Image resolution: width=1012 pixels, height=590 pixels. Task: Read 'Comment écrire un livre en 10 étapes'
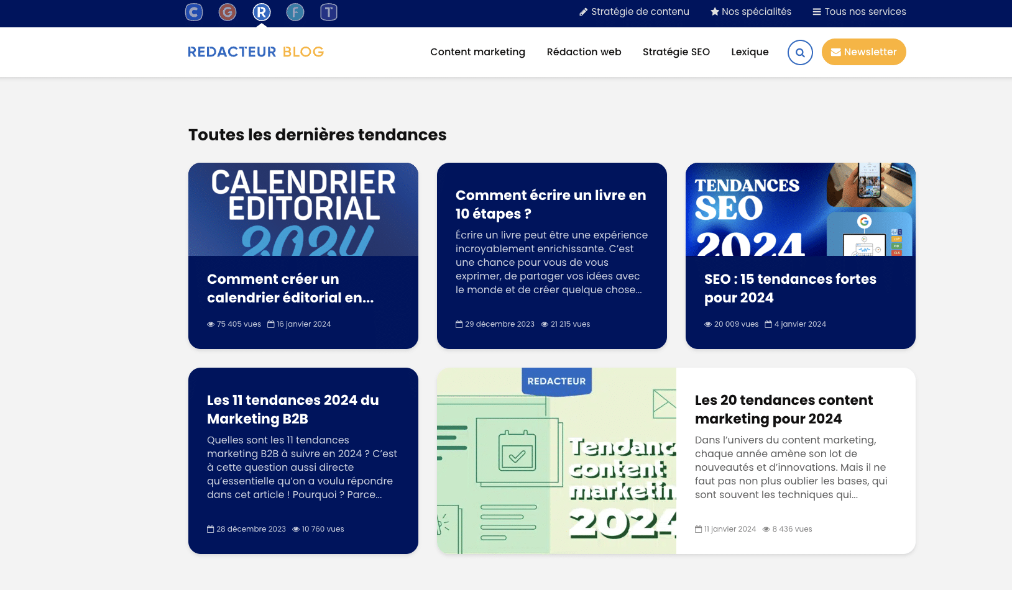click(551, 204)
